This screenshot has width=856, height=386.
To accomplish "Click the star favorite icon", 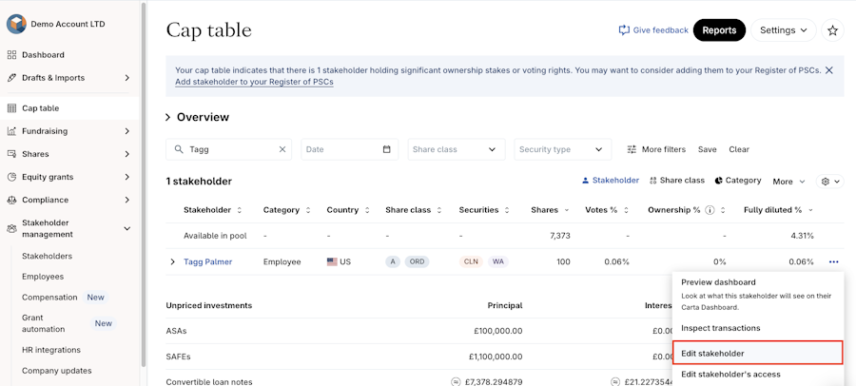I will tap(832, 30).
